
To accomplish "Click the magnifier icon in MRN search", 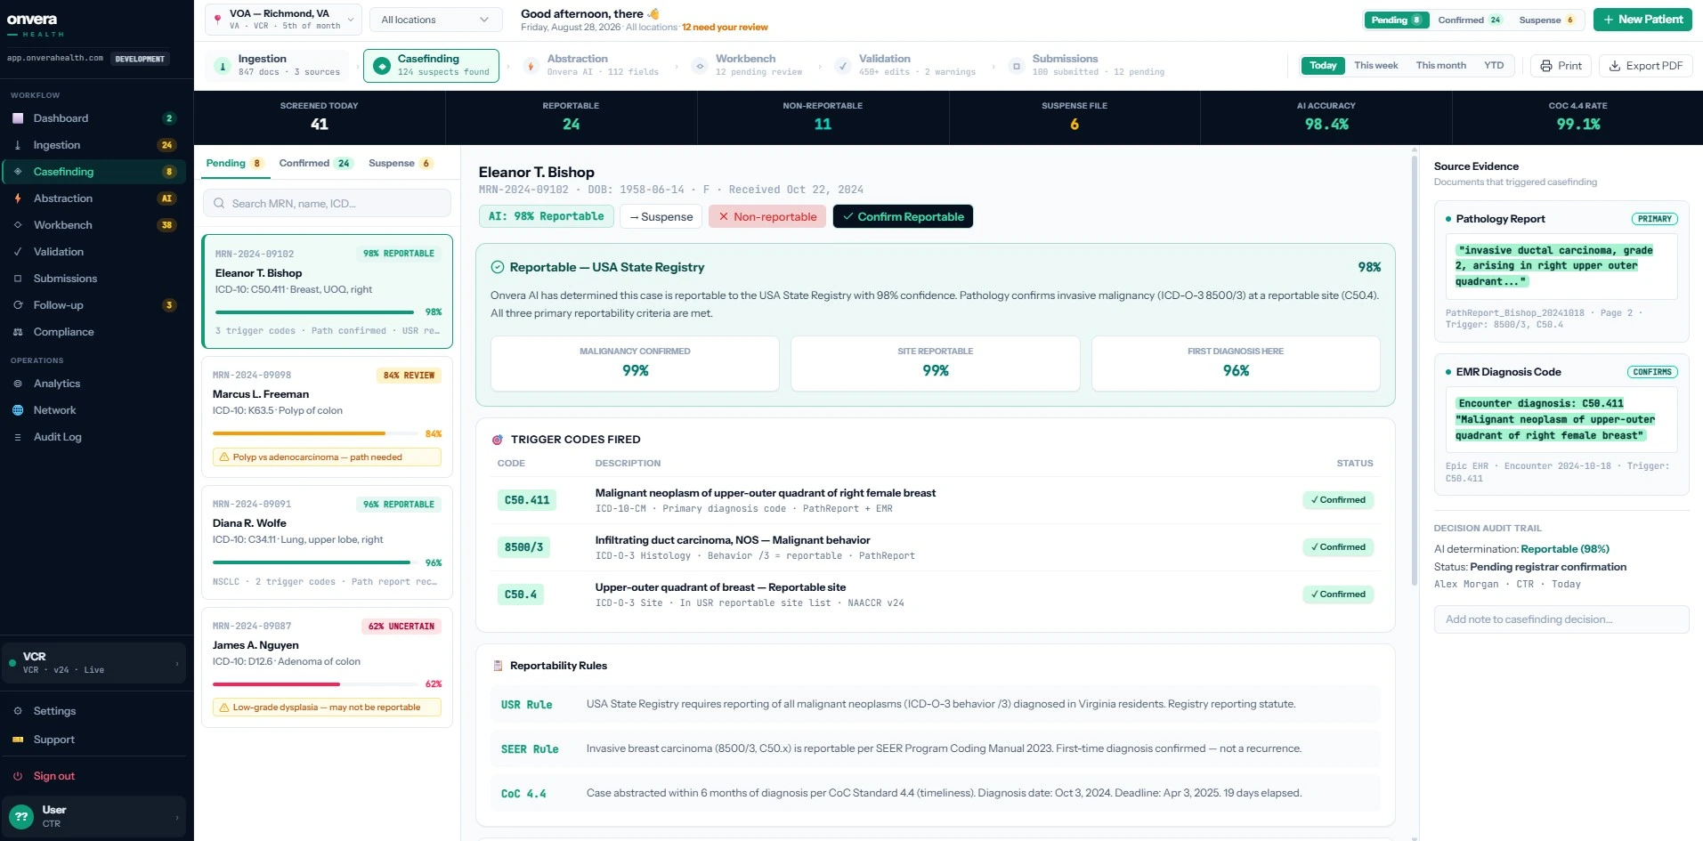I will point(219,204).
